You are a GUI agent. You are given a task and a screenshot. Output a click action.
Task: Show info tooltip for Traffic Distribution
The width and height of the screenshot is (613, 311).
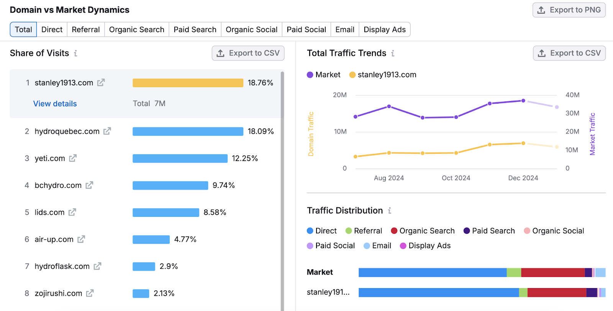point(389,210)
